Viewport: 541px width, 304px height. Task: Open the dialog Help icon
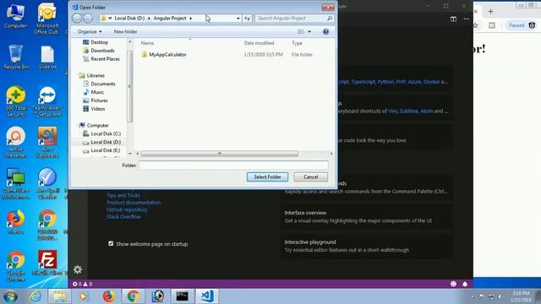(x=325, y=32)
